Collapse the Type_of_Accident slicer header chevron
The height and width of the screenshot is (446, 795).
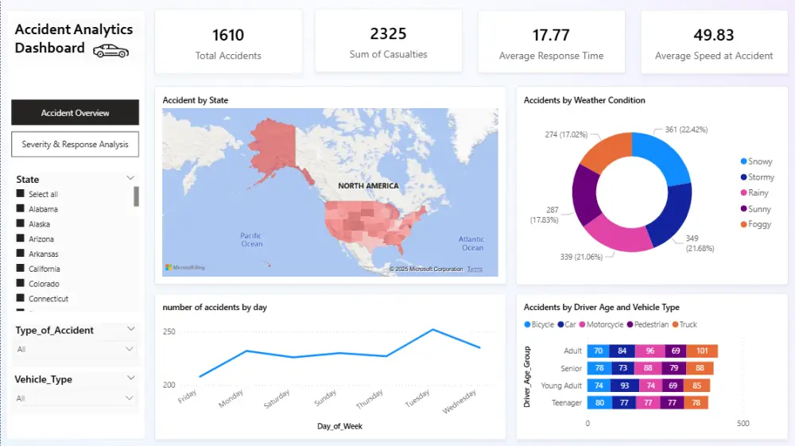(131, 329)
